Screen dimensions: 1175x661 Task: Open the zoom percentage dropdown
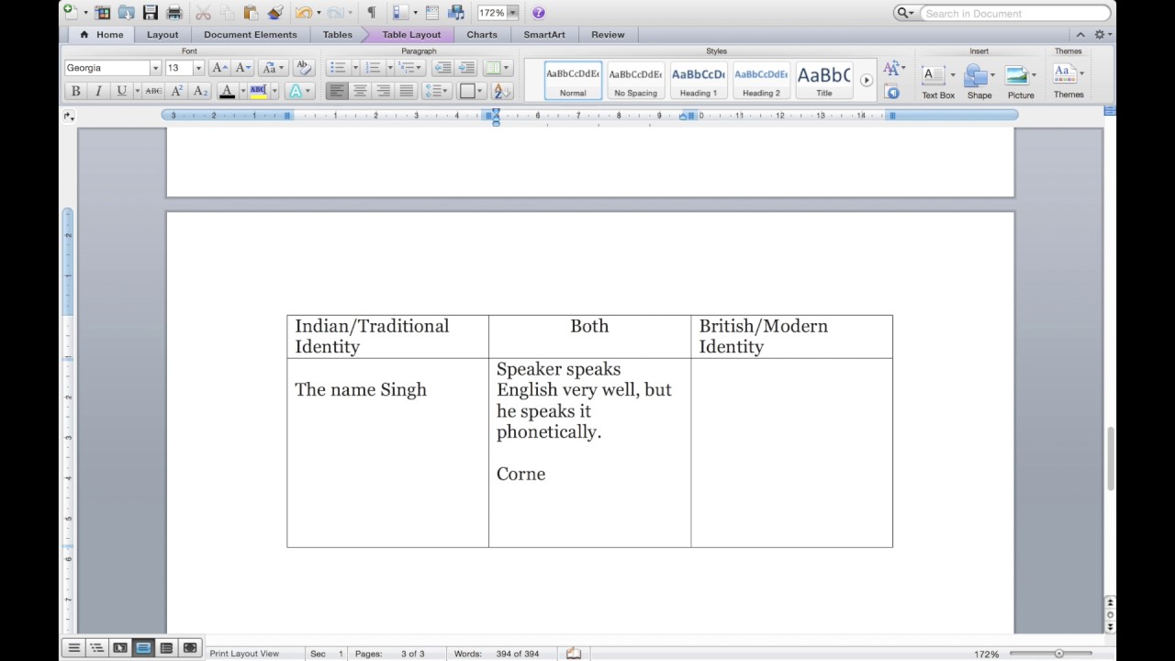coord(512,13)
